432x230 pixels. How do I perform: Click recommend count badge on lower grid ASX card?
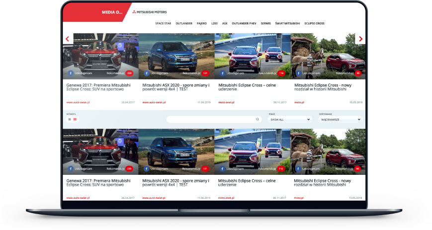coord(205,168)
